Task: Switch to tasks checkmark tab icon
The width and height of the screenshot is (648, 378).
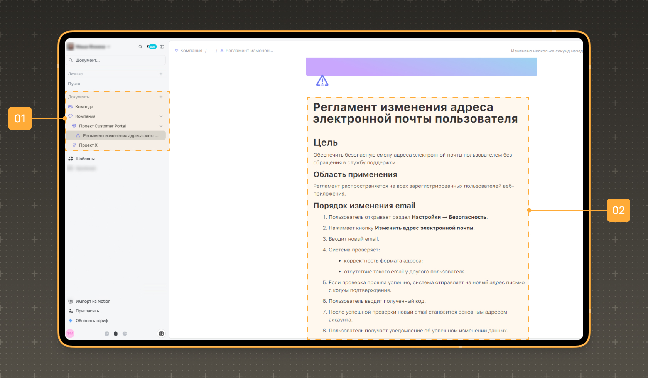Action: 107,334
